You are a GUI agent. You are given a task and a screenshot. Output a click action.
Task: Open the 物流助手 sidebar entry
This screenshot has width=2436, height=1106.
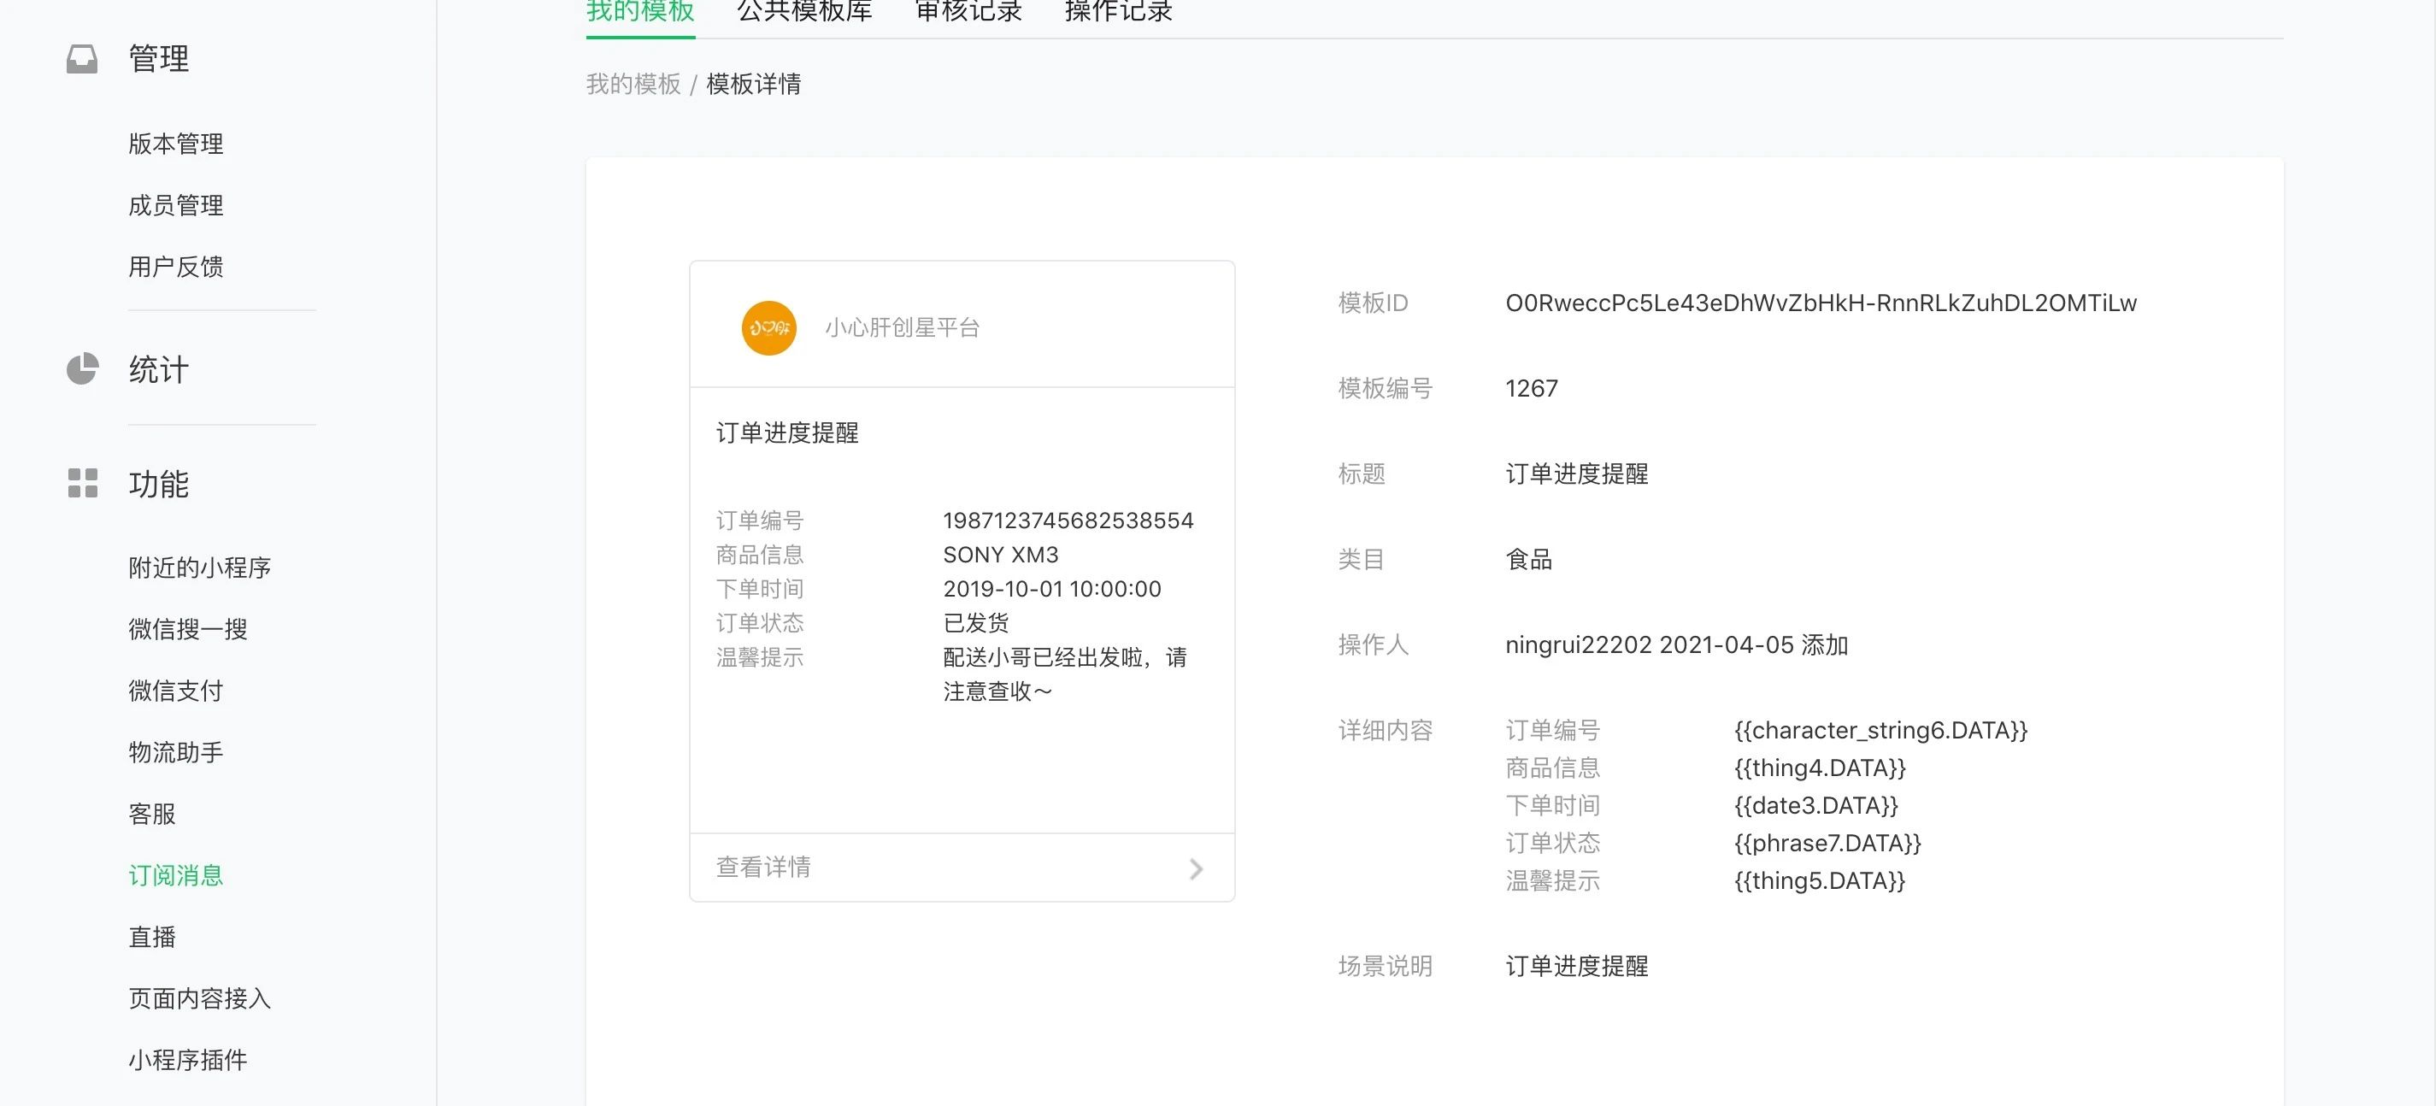[176, 751]
